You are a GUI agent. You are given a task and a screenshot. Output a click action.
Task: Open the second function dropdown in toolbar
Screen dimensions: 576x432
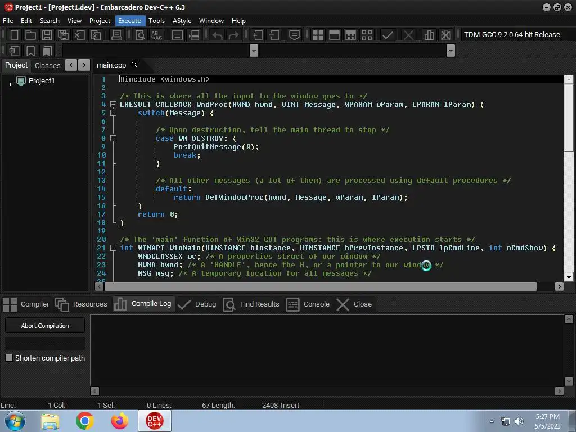tap(451, 51)
